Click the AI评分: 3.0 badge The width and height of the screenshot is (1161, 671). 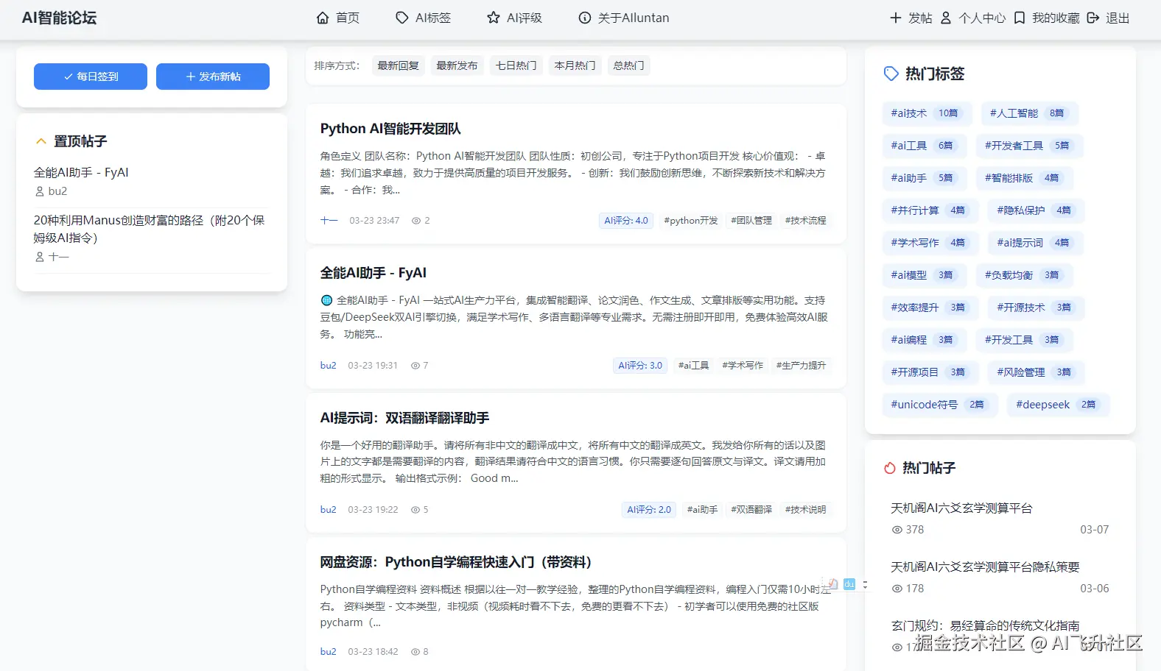pos(640,366)
